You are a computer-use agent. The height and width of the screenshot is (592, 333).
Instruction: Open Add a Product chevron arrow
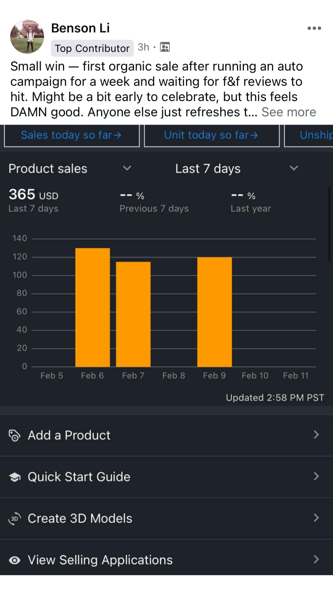click(316, 435)
